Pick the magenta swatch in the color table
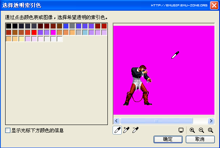220x148 pixels. pyautogui.click(x=53, y=33)
